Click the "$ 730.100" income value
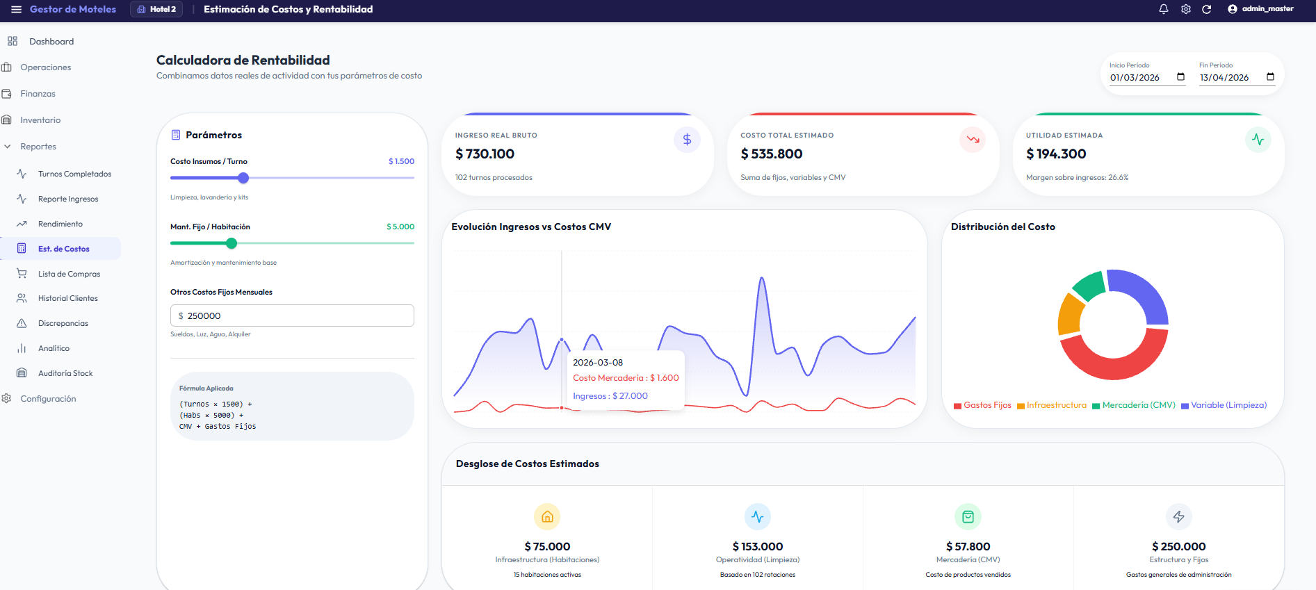The height and width of the screenshot is (590, 1316). click(485, 154)
